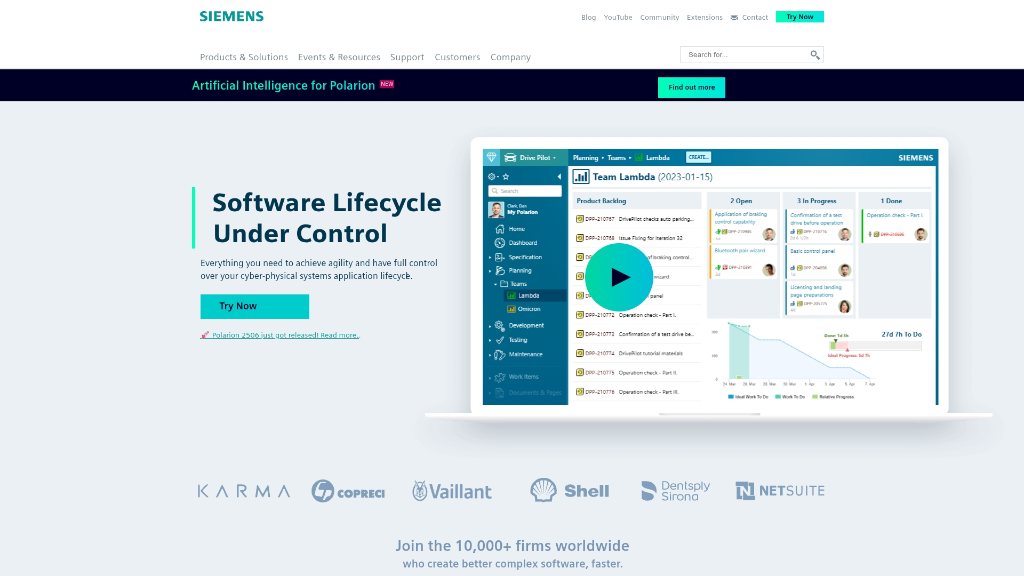The height and width of the screenshot is (576, 1024).
Task: Select the Home icon in the Polarion sidebar
Action: pyautogui.click(x=500, y=228)
